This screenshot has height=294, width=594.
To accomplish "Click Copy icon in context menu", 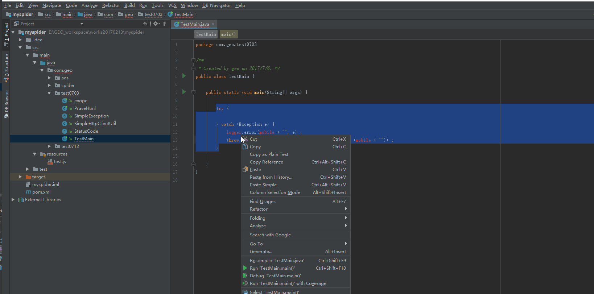I will (x=245, y=147).
